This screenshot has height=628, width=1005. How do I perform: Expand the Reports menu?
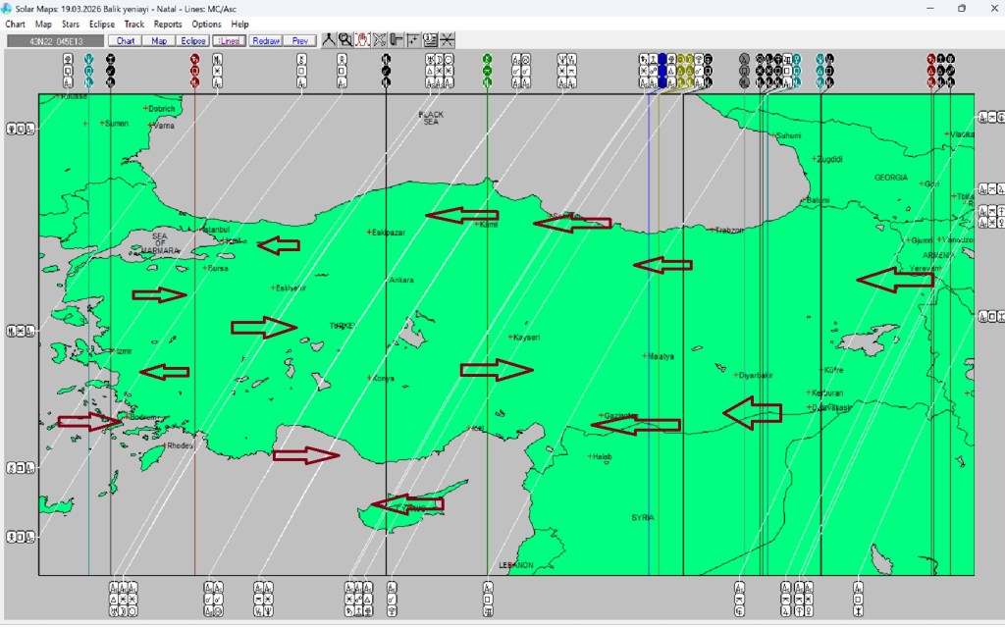tap(168, 24)
